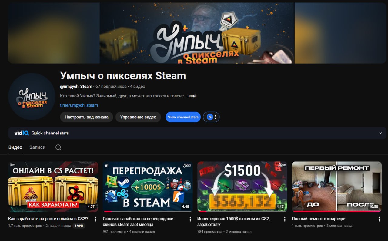This screenshot has height=241, width=388.
Task: Open three-dot menu for apartment renovation video
Action: point(379,219)
